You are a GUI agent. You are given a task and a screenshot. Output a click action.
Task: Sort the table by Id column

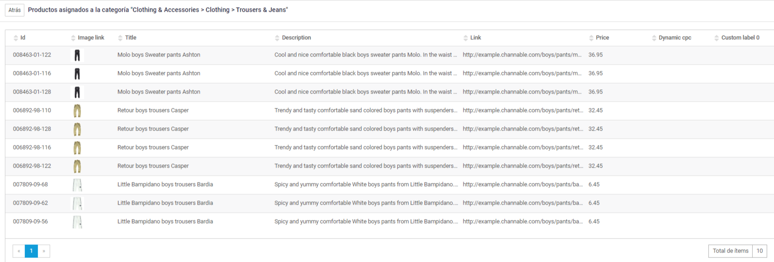(x=16, y=38)
